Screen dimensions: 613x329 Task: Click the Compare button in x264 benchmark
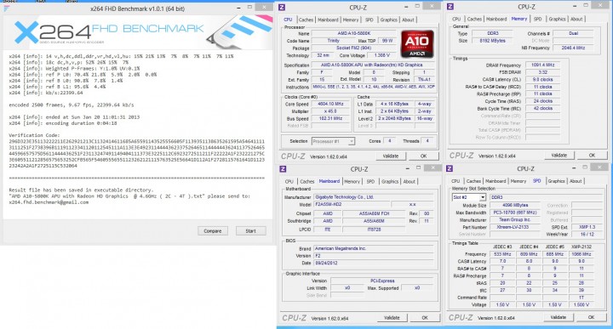pos(213,231)
